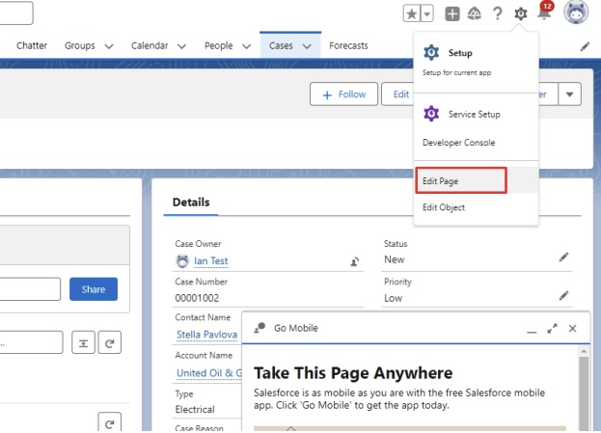This screenshot has width=601, height=433.
Task: Click the lower refresh icon button
Action: [110, 422]
